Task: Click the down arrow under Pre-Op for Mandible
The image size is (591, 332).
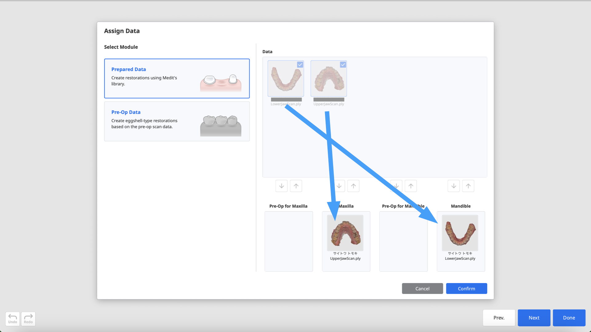Action: [396, 186]
